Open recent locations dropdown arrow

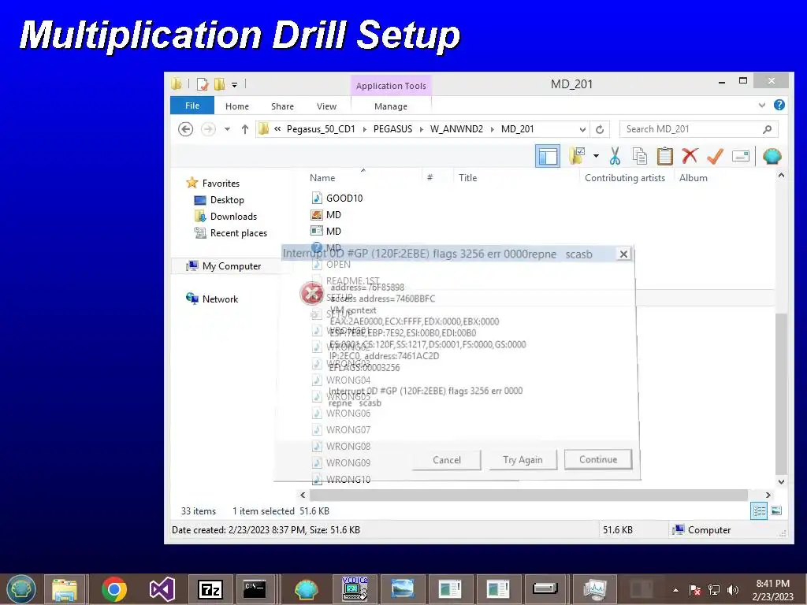coord(227,129)
